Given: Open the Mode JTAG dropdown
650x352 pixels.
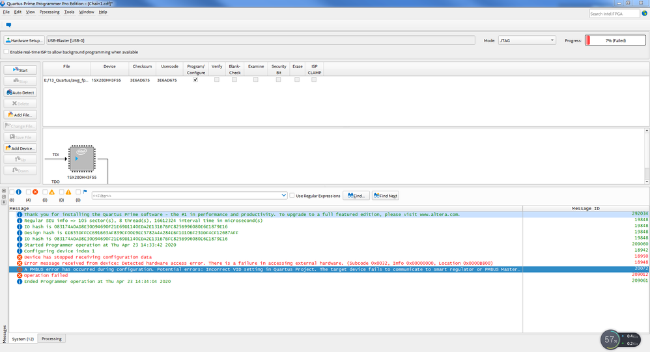Looking at the screenshot, I should [526, 40].
